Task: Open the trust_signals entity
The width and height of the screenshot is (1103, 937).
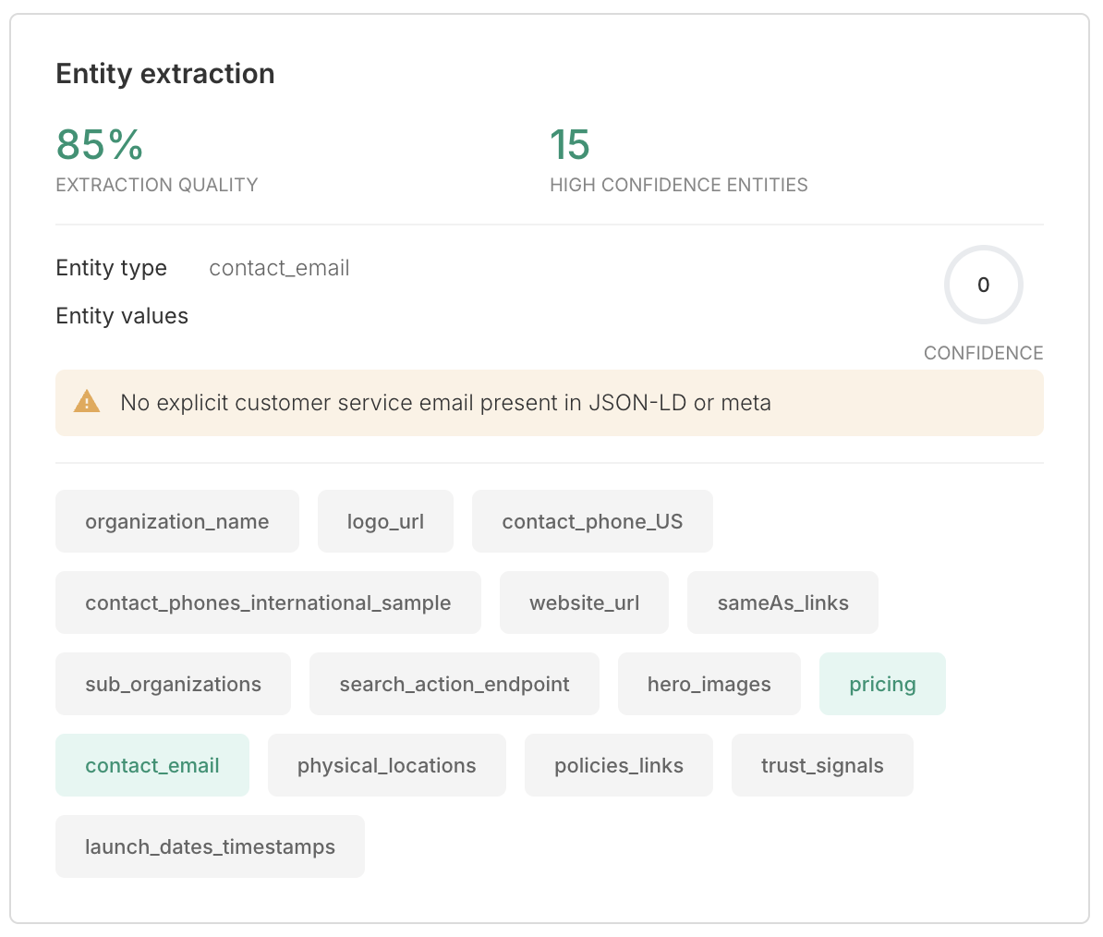Action: click(822, 765)
